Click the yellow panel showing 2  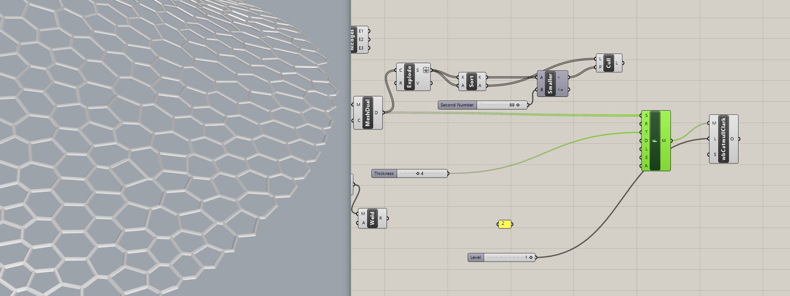504,224
